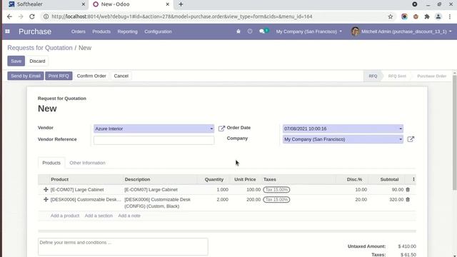Click Send by Email button

coord(26,76)
